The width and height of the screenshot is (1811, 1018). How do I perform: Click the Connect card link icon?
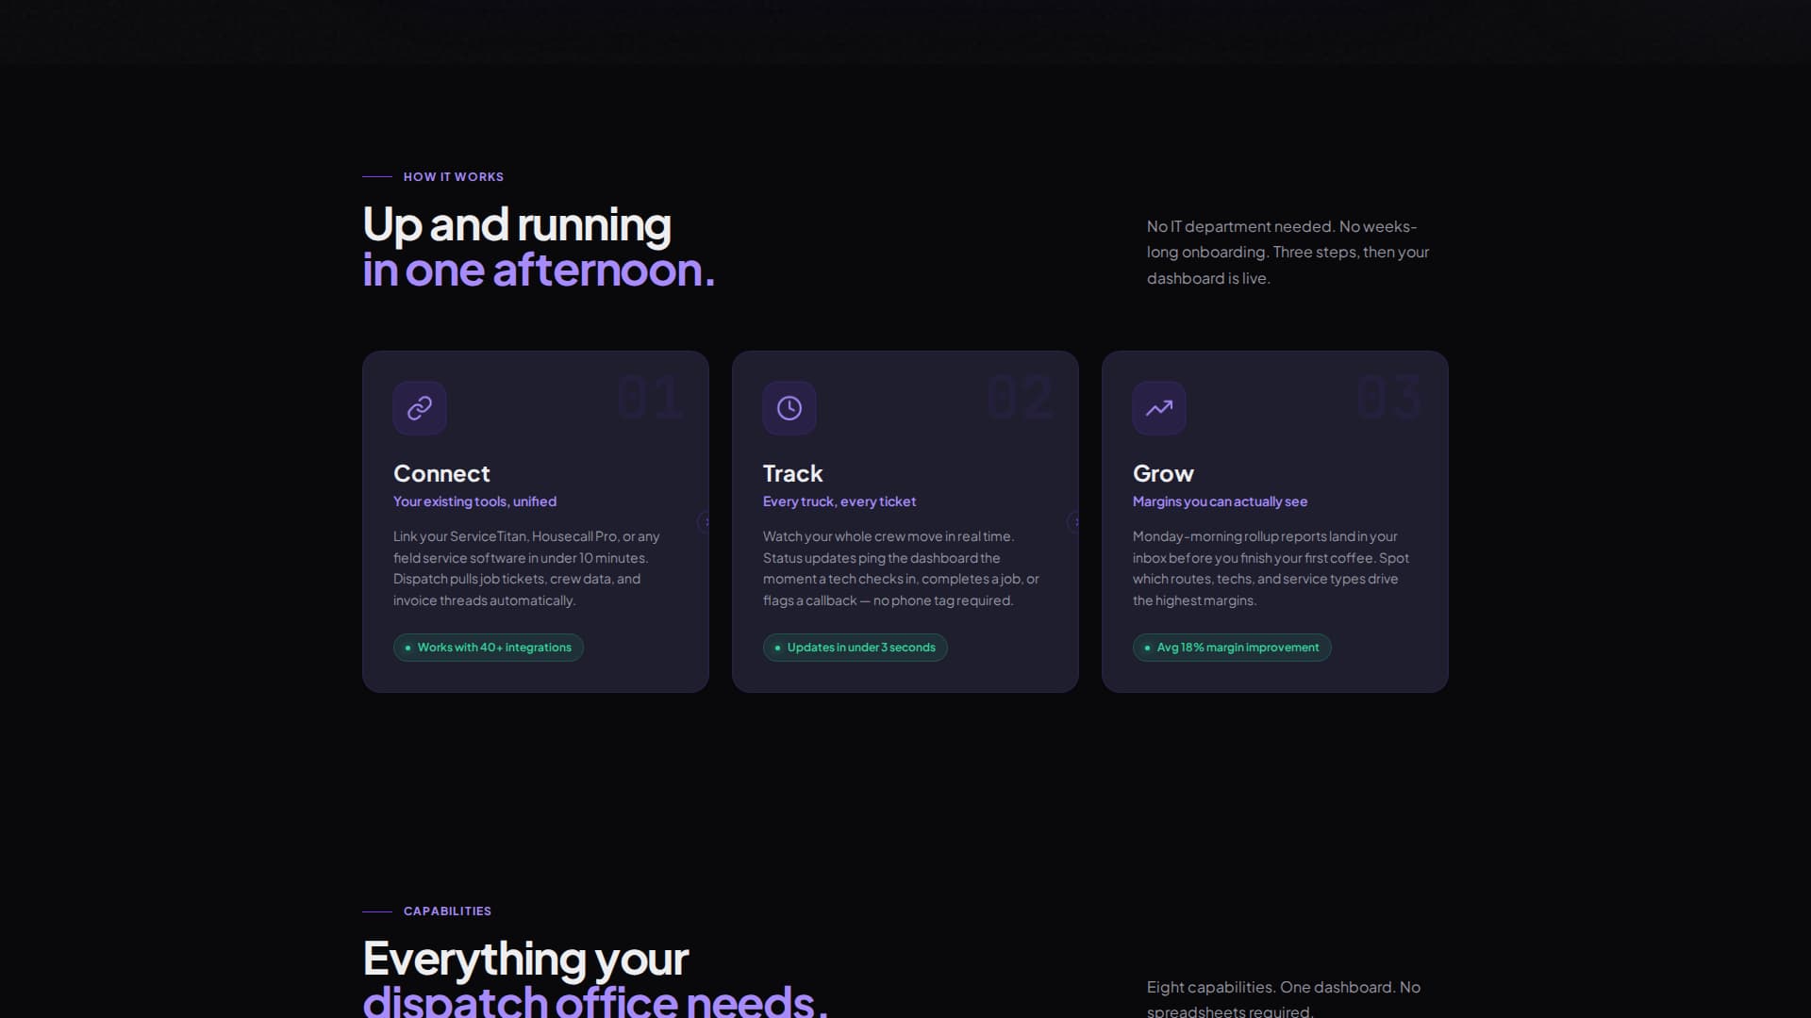click(x=420, y=408)
